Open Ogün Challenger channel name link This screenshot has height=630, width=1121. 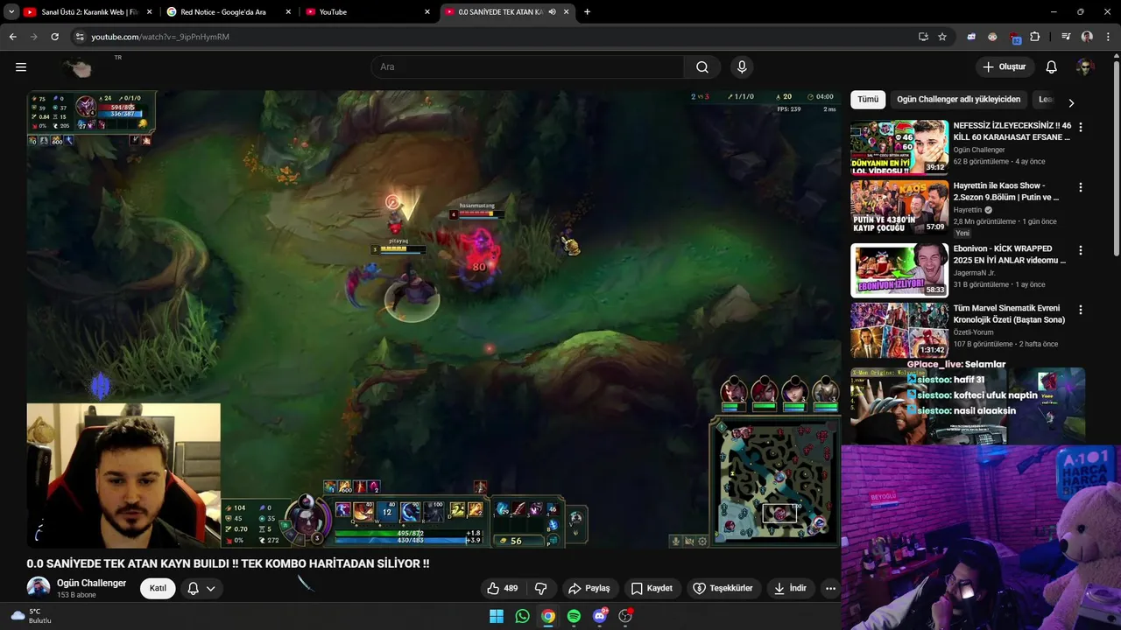[91, 583]
